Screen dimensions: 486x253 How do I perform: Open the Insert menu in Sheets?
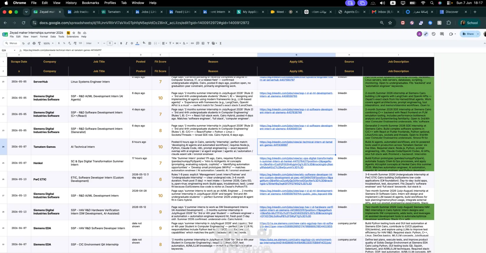click(34, 37)
